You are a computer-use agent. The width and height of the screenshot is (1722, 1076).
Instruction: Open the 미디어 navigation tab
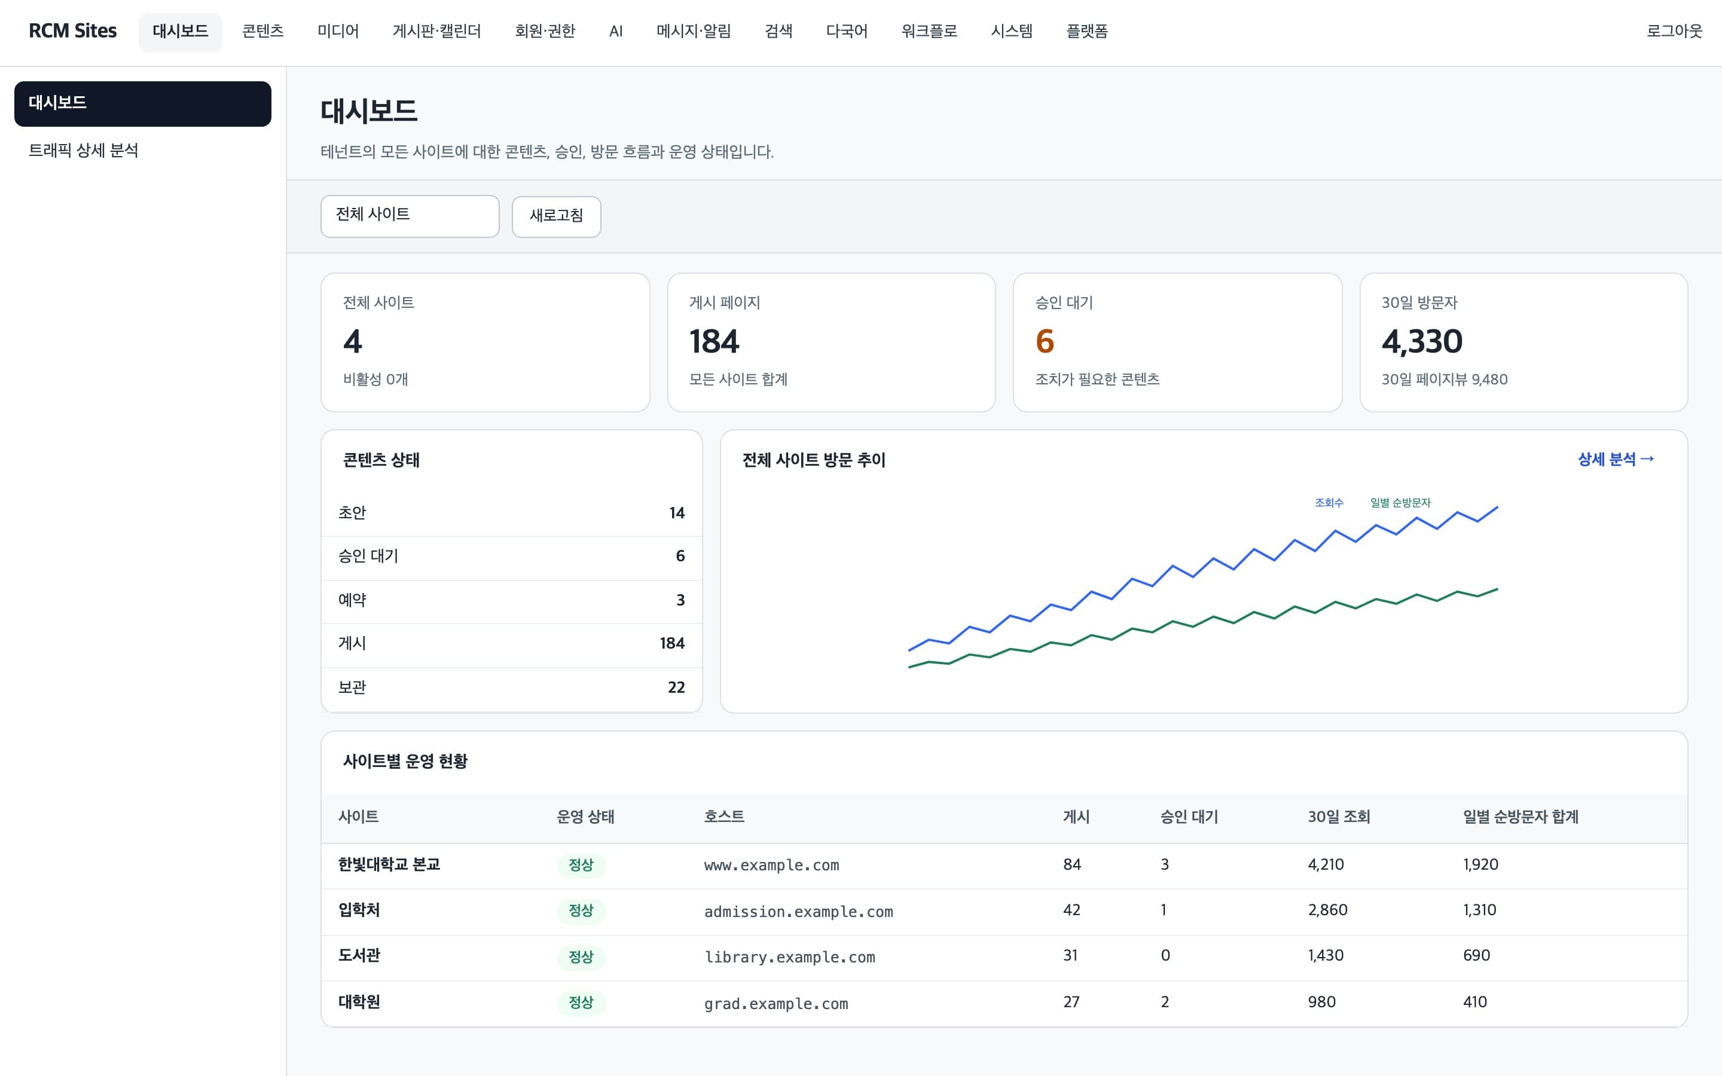pyautogui.click(x=338, y=31)
